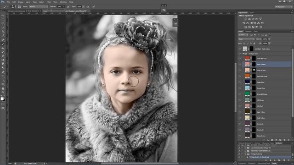
Task: Open the File menu
Action: (x=9, y=2)
